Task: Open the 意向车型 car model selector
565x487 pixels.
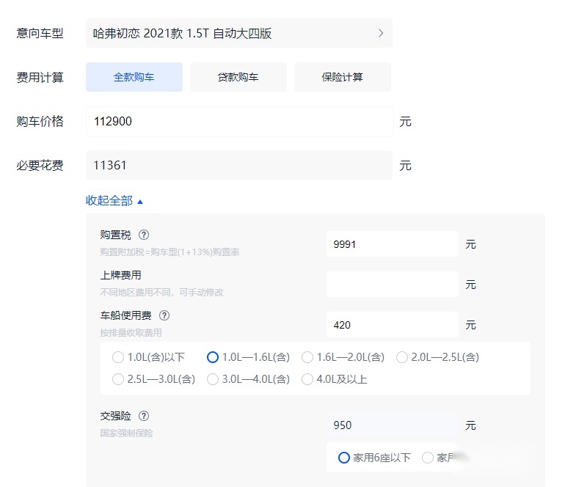Action: pos(239,33)
